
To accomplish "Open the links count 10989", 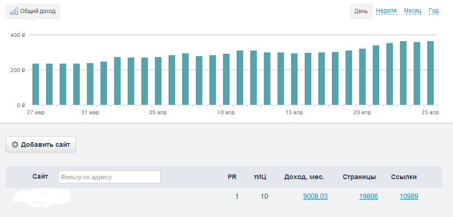I will tap(409, 196).
